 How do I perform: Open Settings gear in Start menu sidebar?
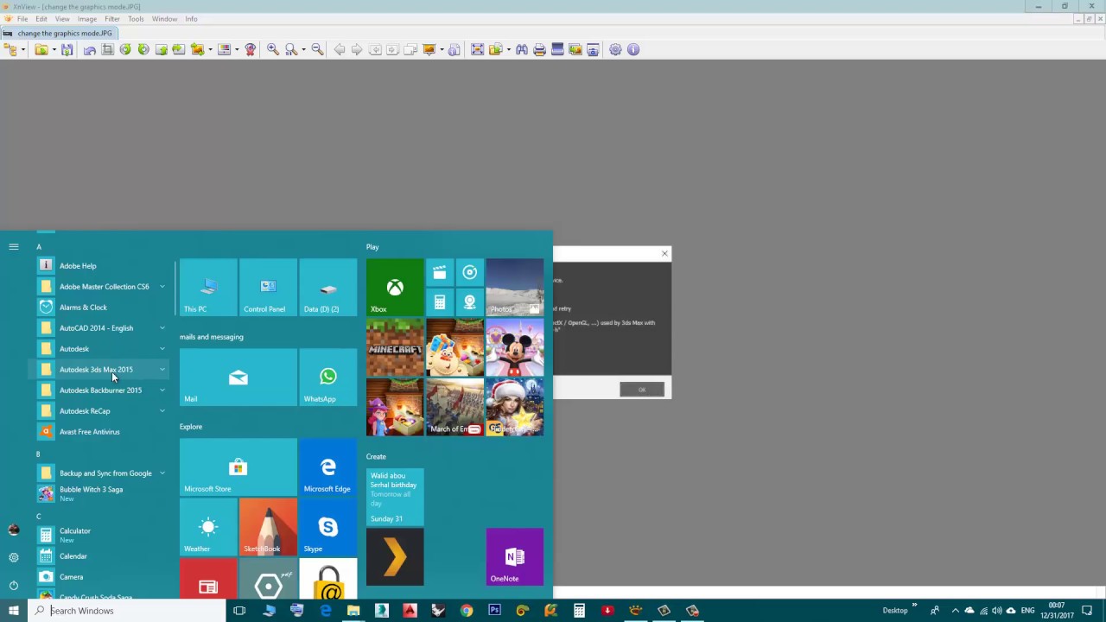tap(14, 558)
